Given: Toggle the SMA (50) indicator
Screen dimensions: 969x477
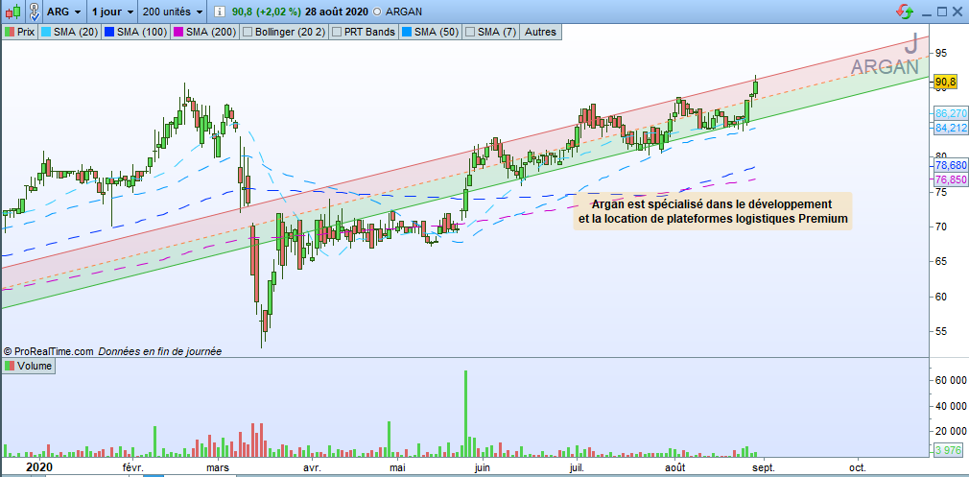Looking at the screenshot, I should click(430, 32).
